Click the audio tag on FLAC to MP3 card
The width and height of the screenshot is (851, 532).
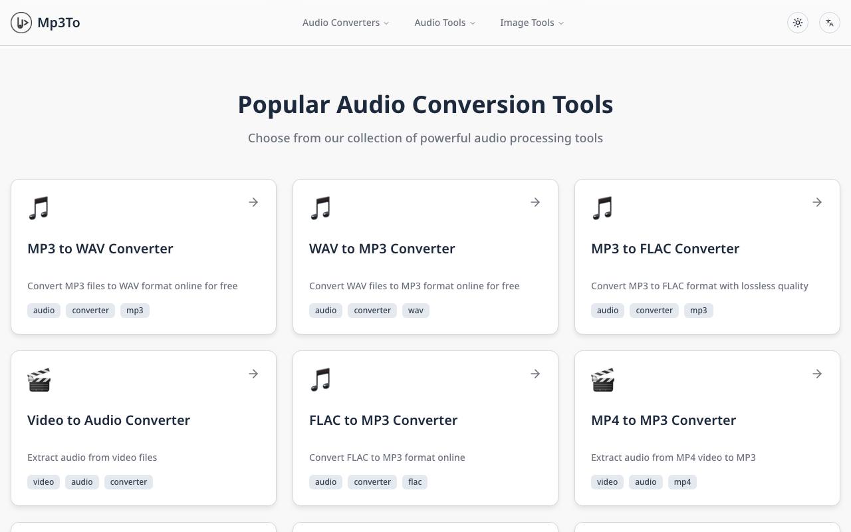tap(326, 482)
